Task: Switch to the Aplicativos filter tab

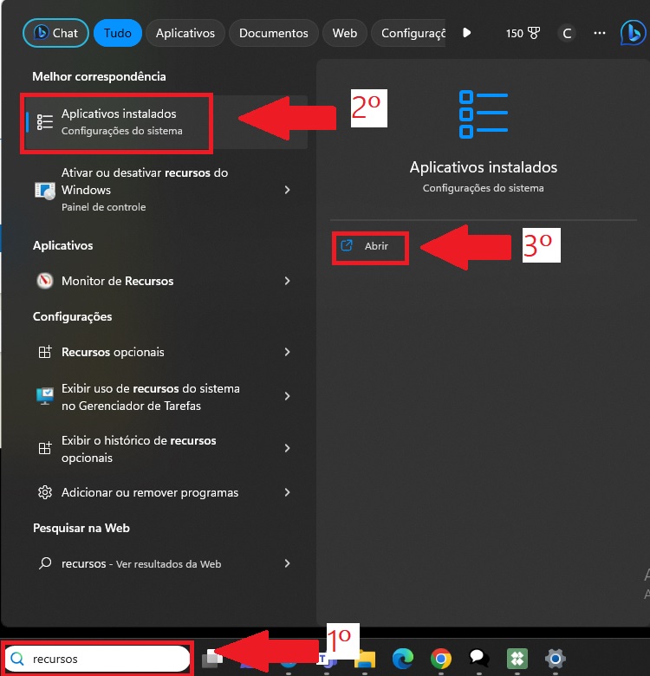Action: (185, 33)
